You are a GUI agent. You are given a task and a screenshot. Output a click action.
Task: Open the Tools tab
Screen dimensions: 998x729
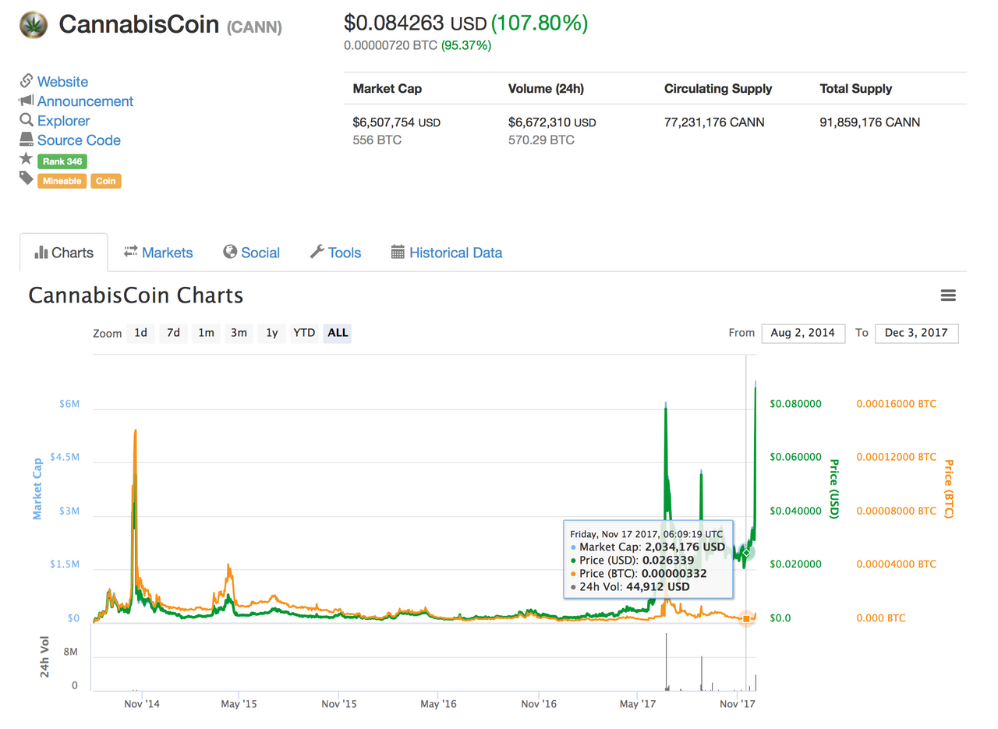335,253
